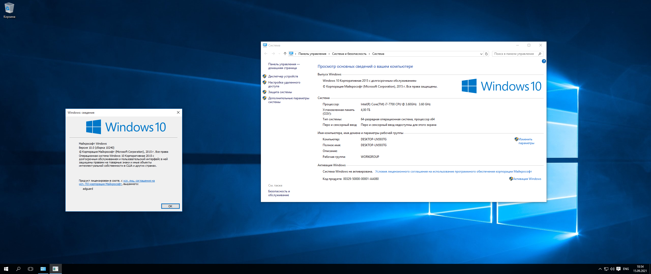651x274 pixels.
Task: Open the Microsoft license agreement terms link
Action: tap(453, 172)
